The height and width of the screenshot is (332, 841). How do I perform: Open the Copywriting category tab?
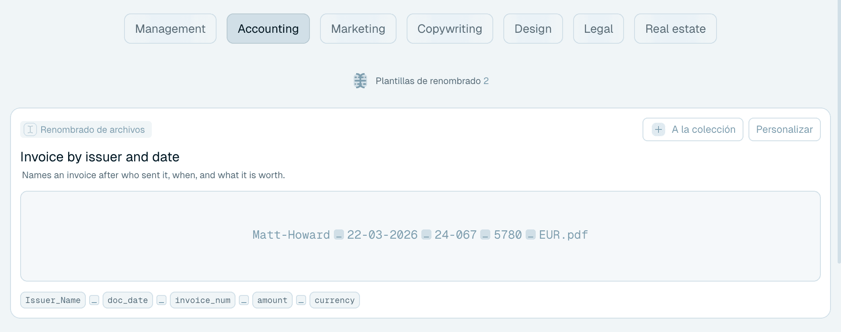[450, 29]
